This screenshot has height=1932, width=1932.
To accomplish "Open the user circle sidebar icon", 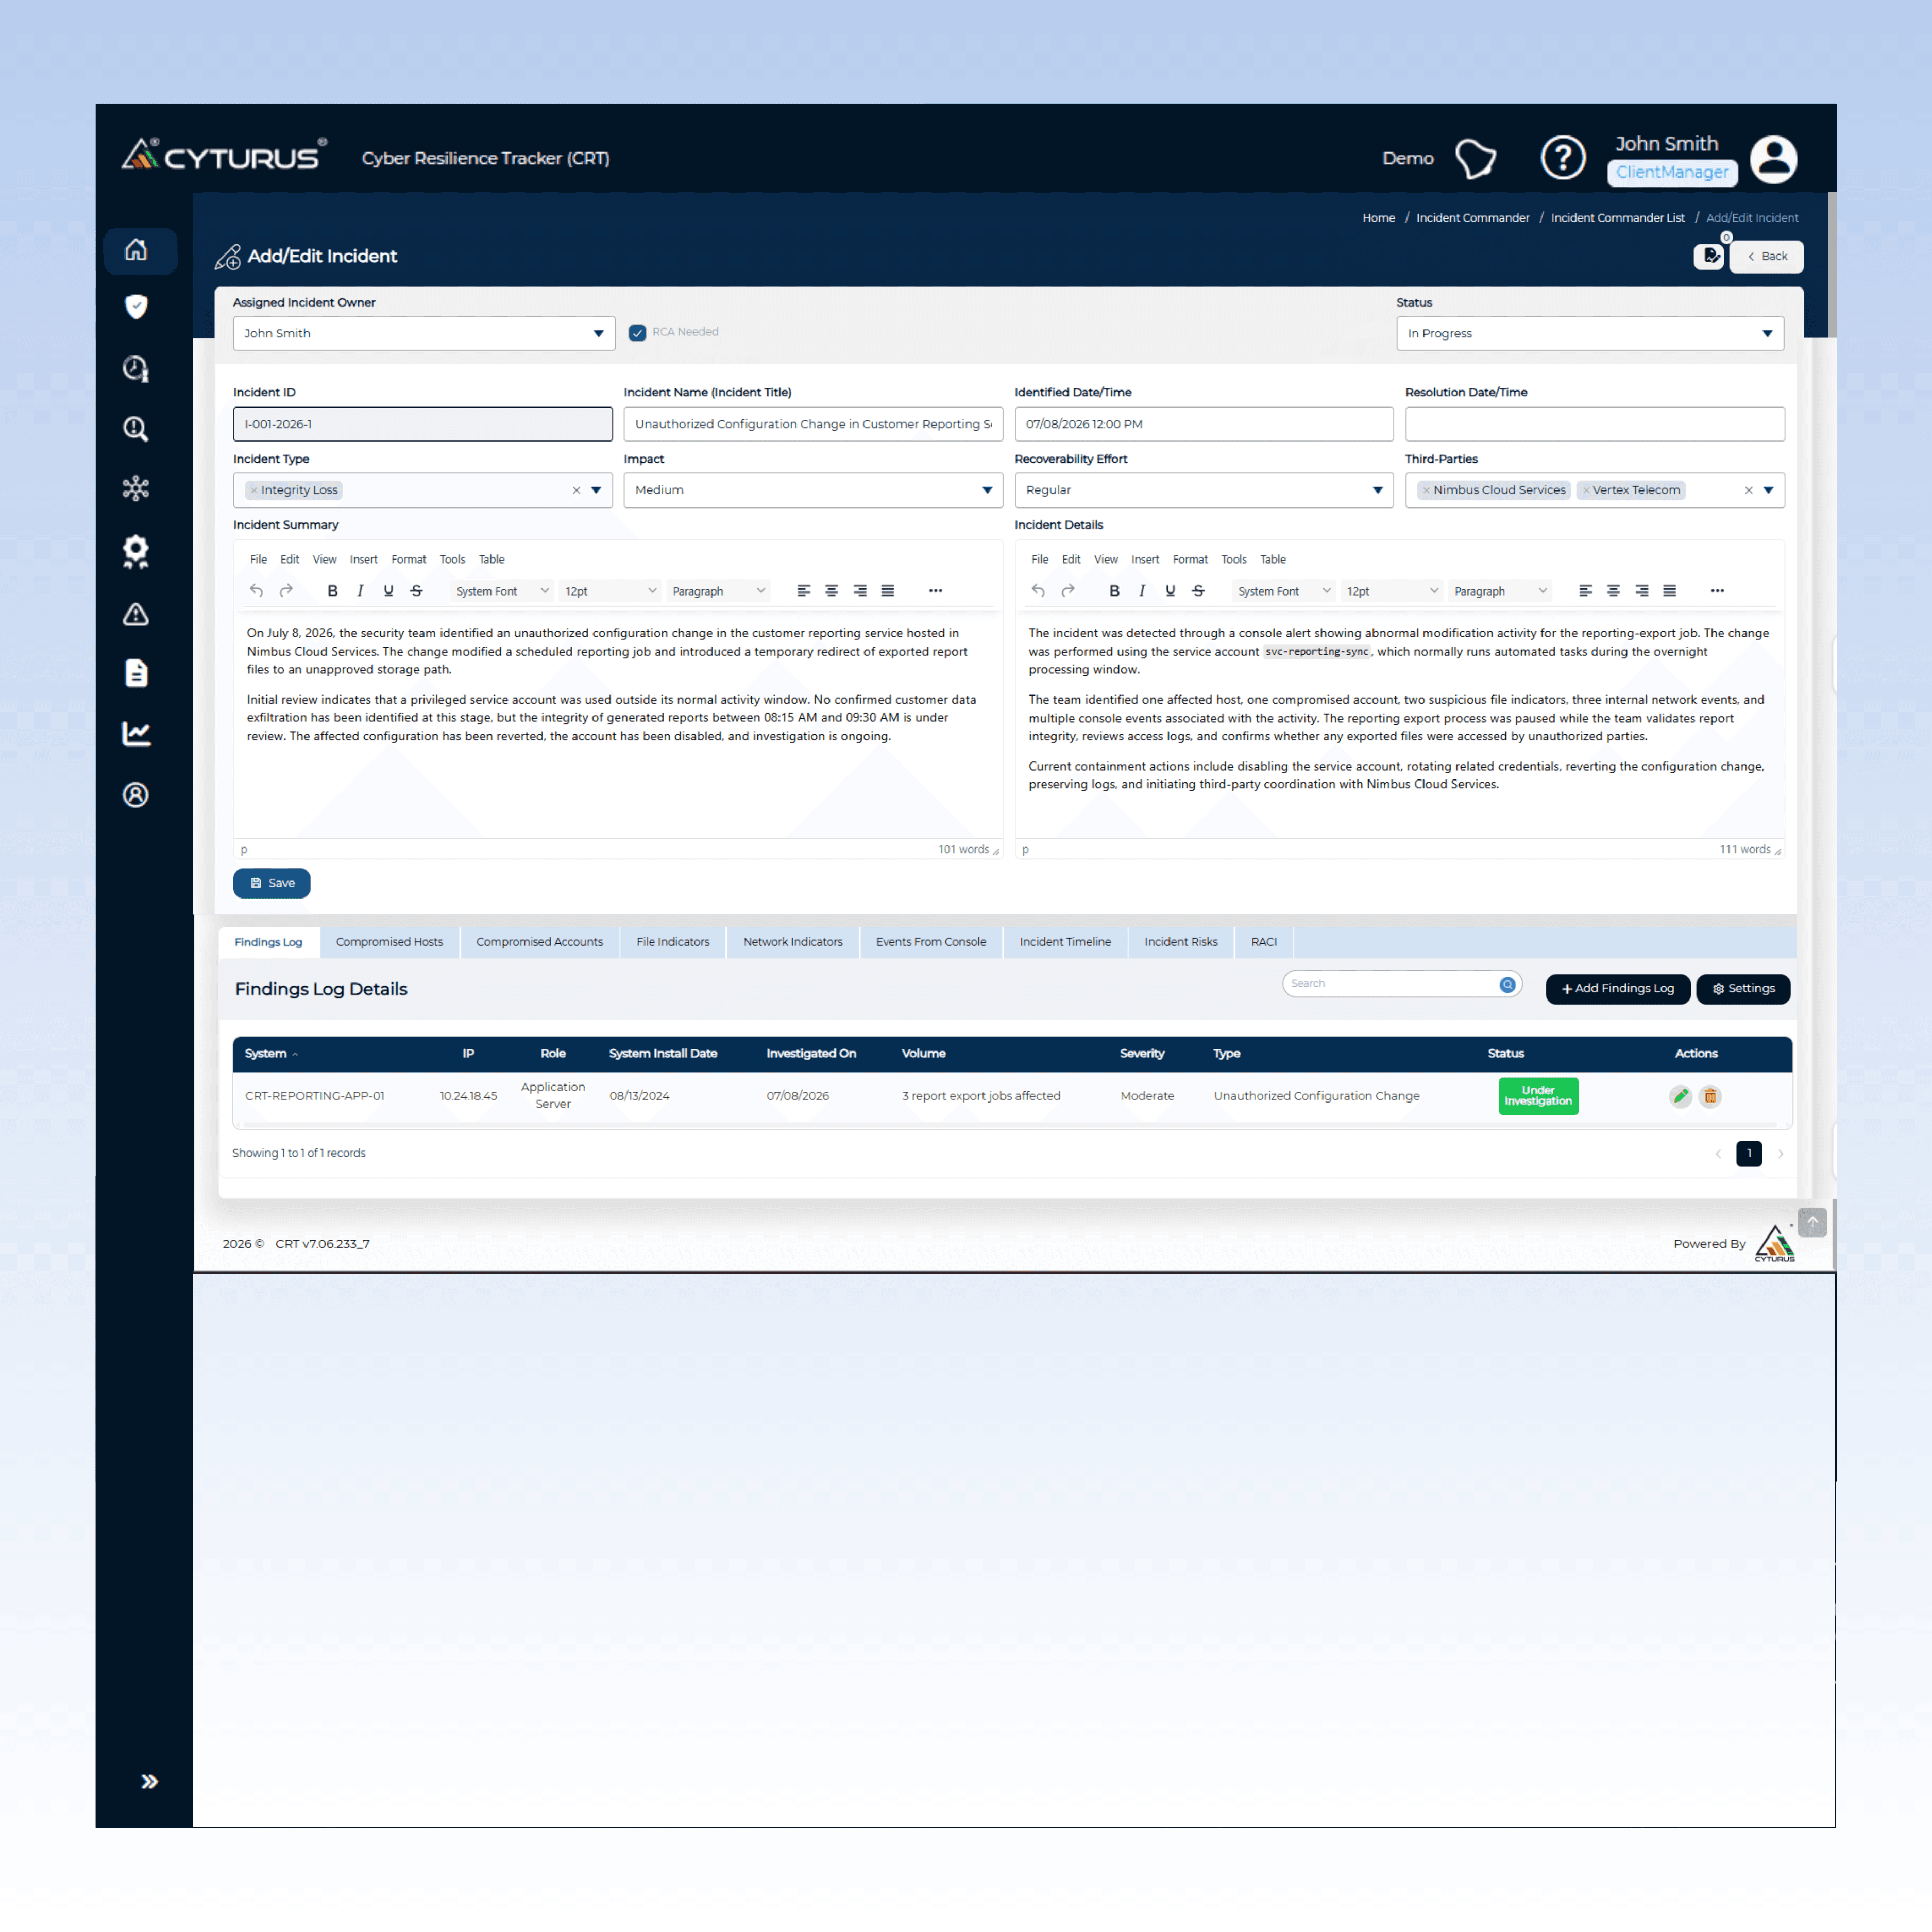I will click(136, 795).
